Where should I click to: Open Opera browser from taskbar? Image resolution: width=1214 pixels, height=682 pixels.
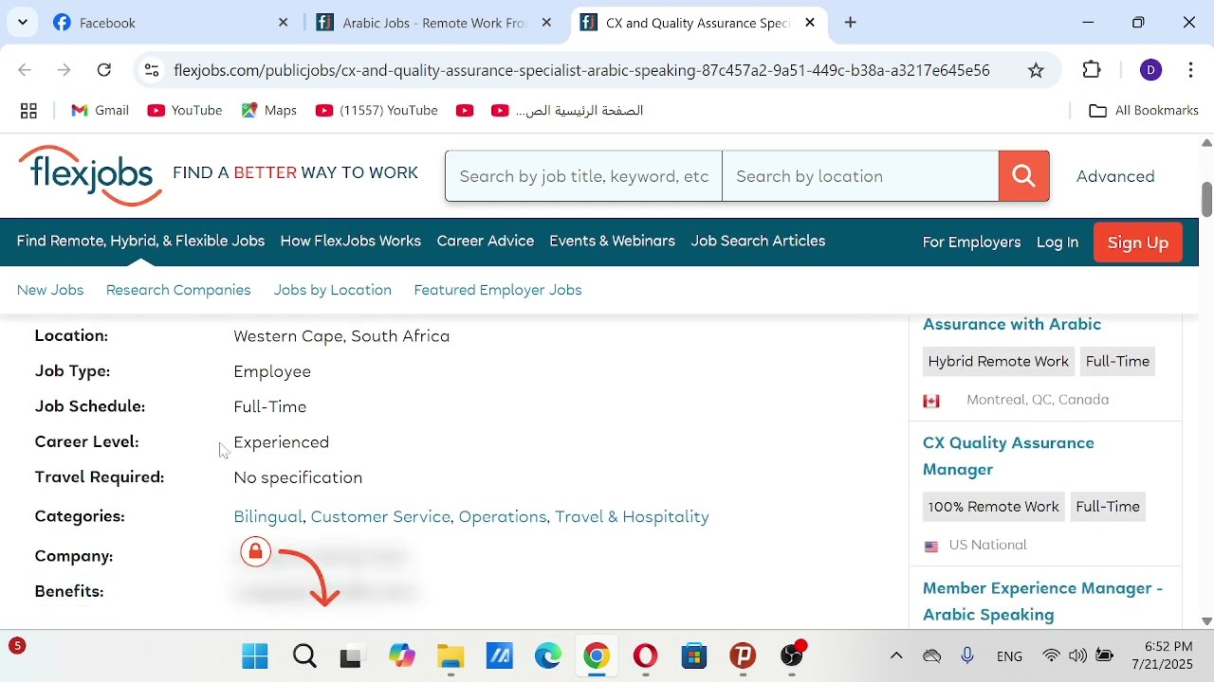[x=646, y=655]
